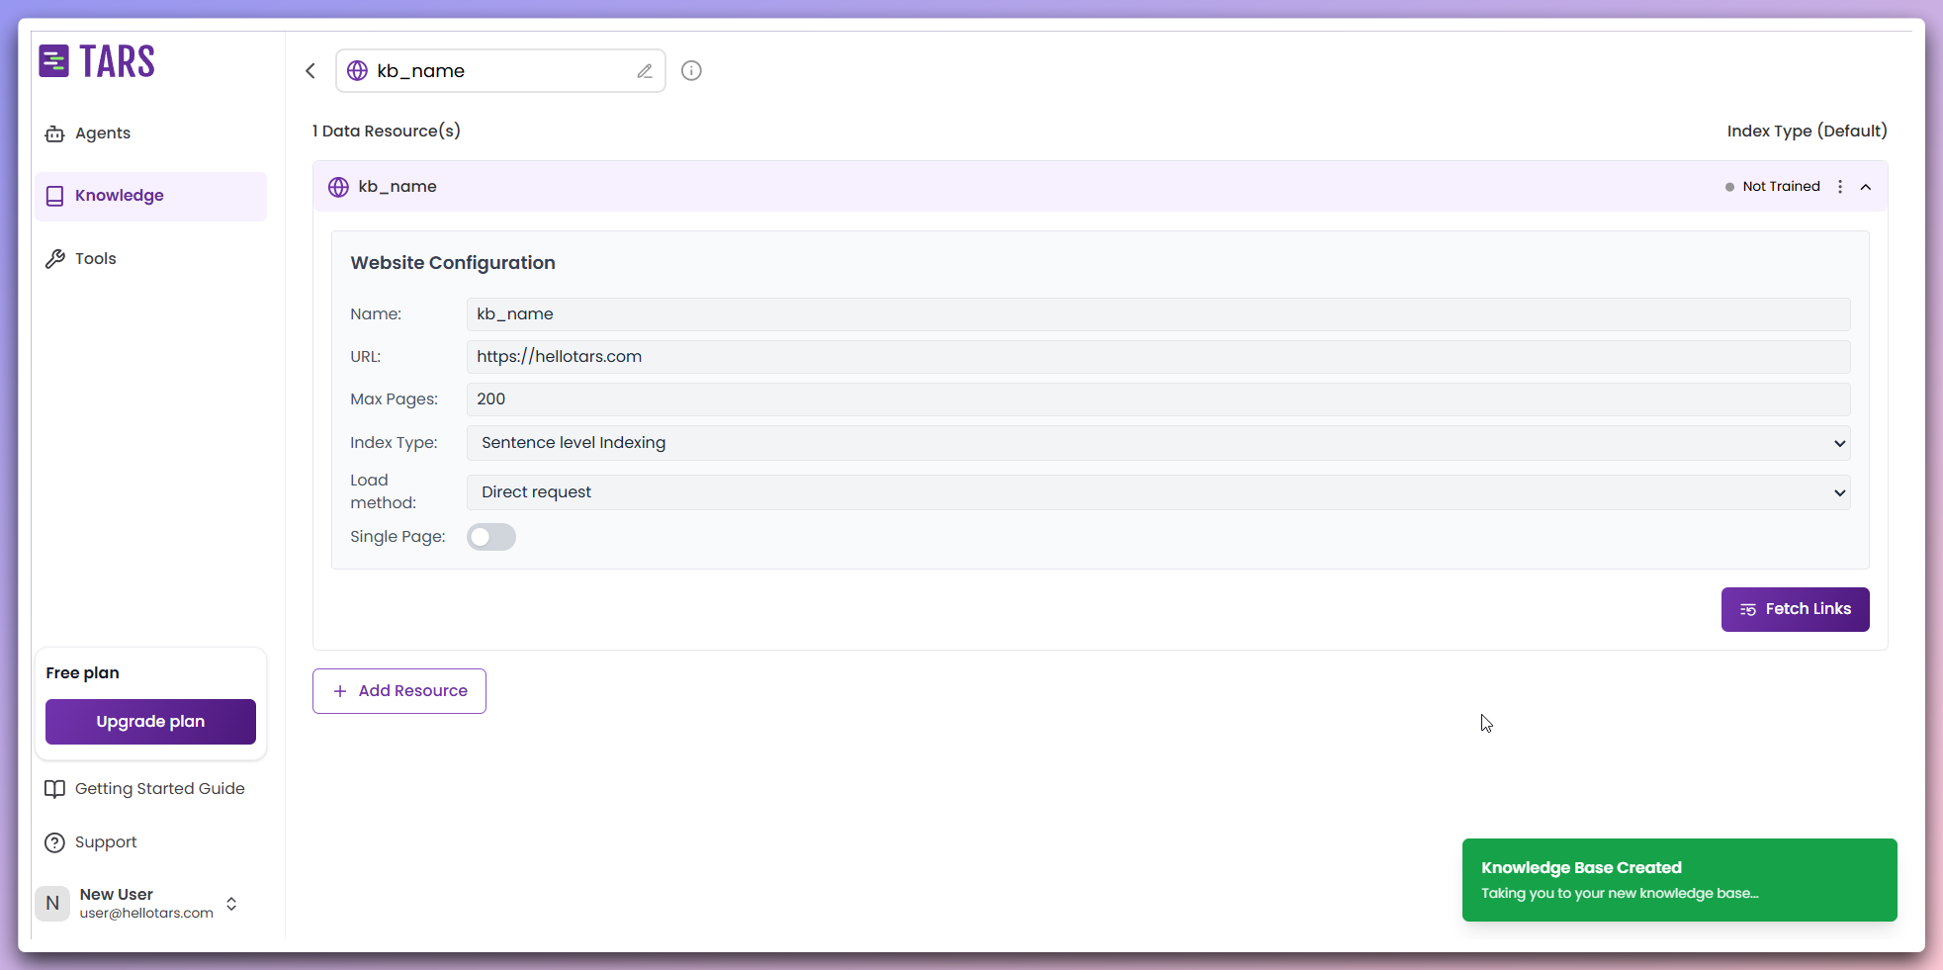Click the URL input field
The height and width of the screenshot is (970, 1943).
(x=1158, y=357)
